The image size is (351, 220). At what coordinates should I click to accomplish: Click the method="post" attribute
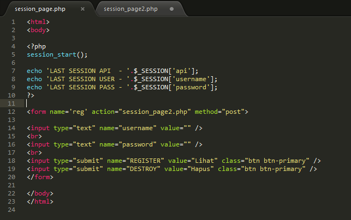point(219,112)
